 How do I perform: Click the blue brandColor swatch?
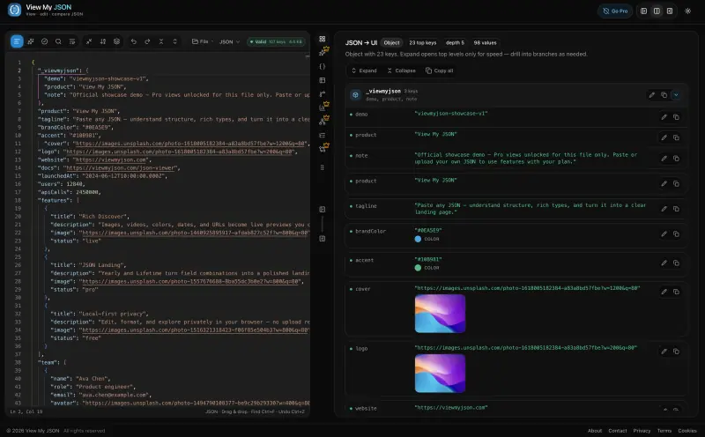(418, 239)
